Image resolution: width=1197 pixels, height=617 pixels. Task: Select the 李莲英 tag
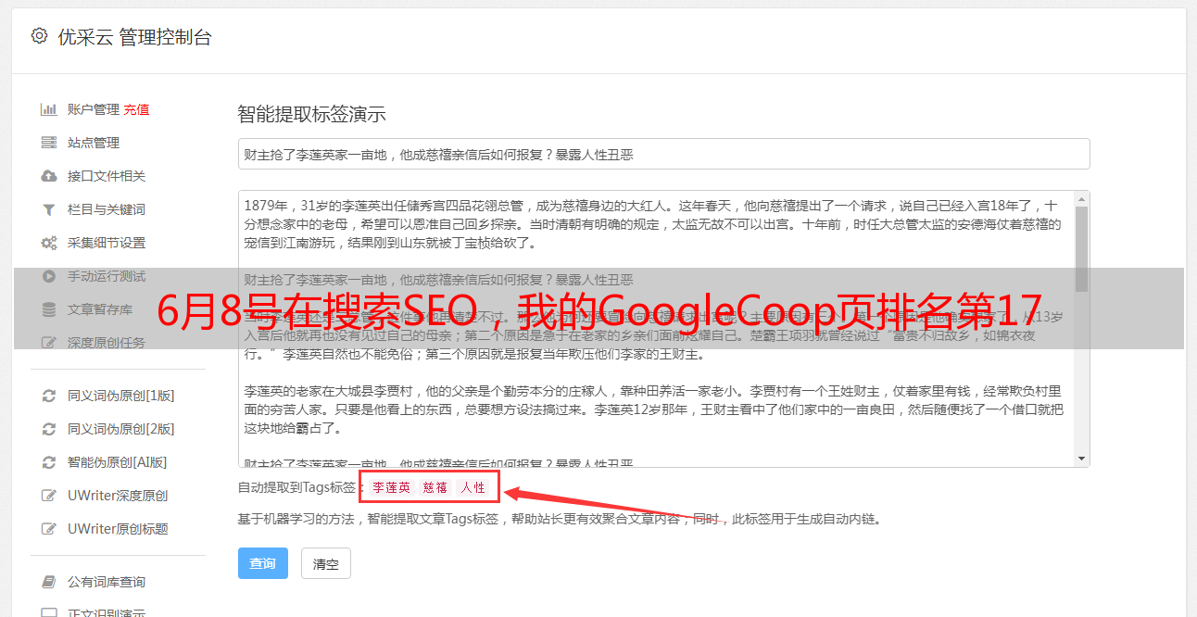click(x=391, y=487)
